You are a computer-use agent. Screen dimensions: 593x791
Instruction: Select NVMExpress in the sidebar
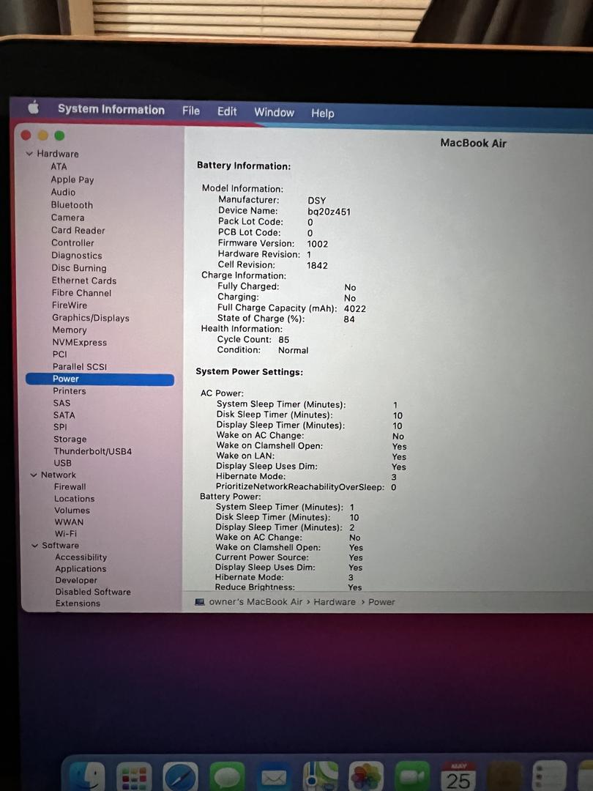coord(80,342)
